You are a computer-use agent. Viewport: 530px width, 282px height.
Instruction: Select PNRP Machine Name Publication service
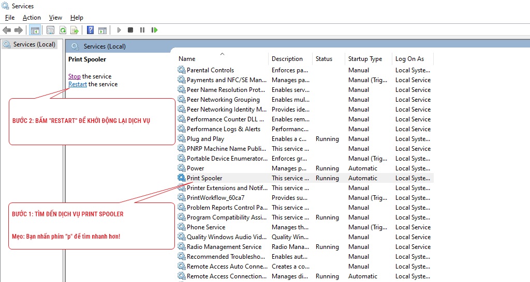(x=305, y=148)
